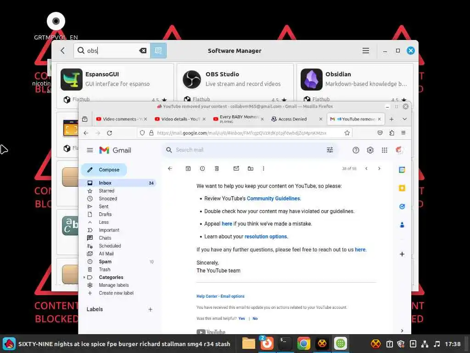Expand the Firefox list all tabs dropdown

coord(404,119)
